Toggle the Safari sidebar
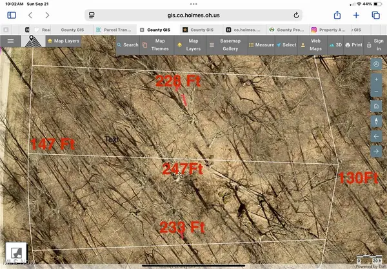This screenshot has width=387, height=269. [11, 15]
